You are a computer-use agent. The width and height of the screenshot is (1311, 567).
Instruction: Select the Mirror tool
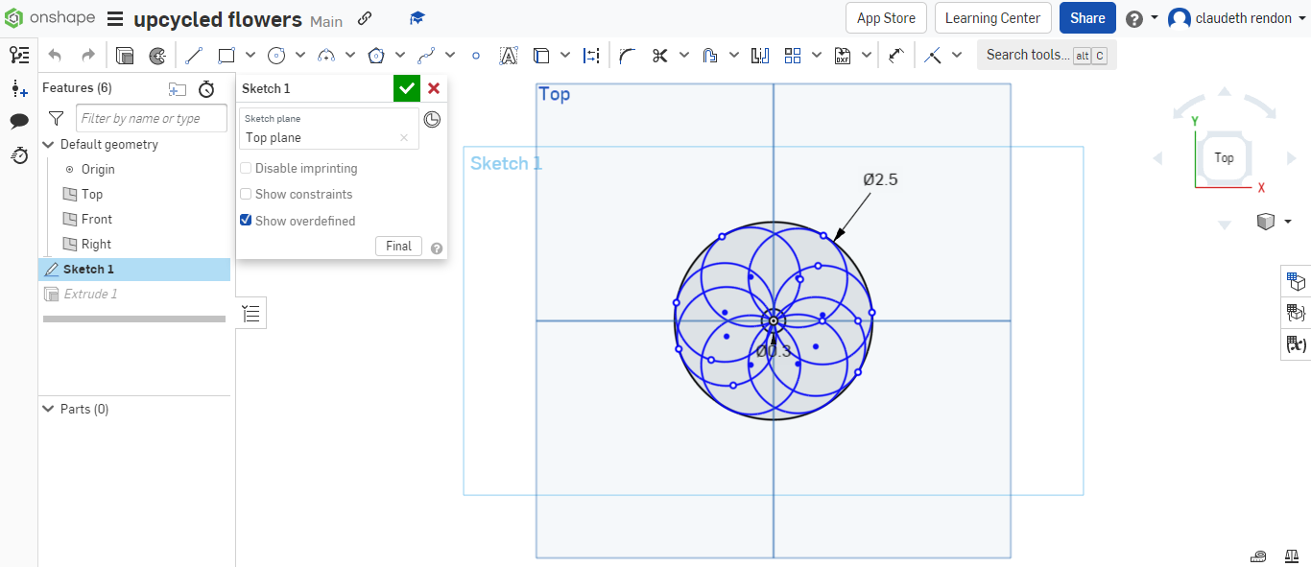pos(760,56)
